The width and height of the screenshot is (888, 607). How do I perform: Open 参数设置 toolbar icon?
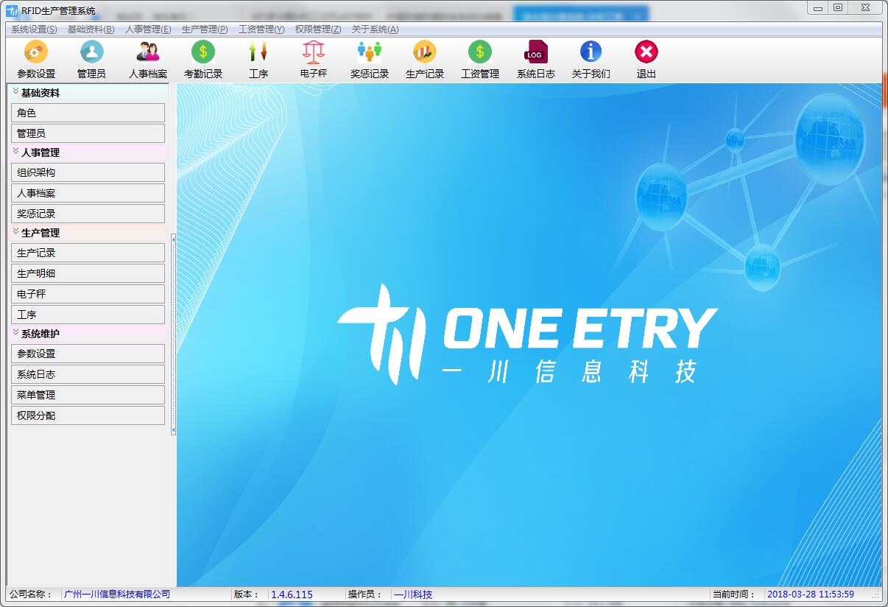point(36,60)
